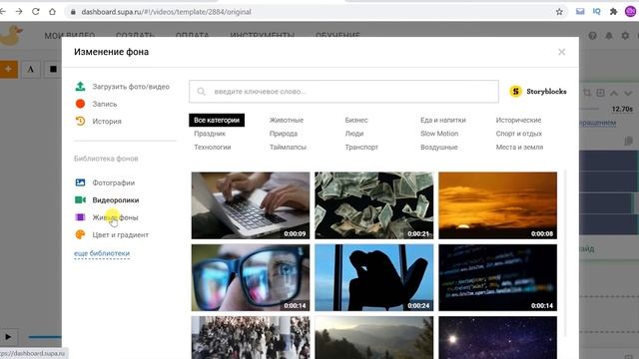Select the Таймлапсы category
Viewport: 639px width, 359px height.
click(x=288, y=147)
